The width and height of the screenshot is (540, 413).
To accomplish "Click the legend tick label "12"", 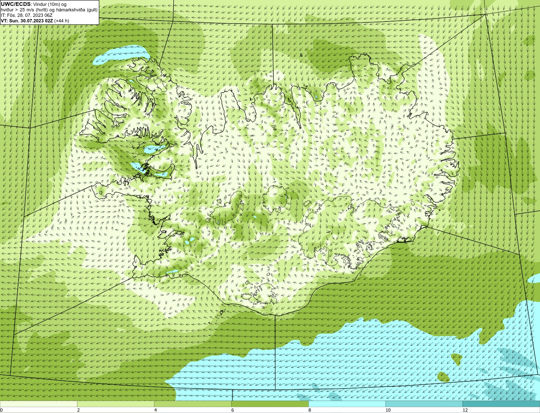I will [x=465, y=410].
